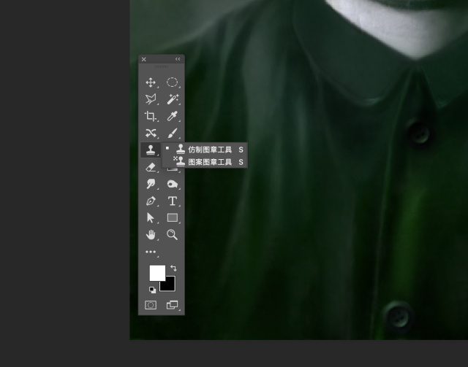Reset to default black and white colors

click(x=152, y=289)
